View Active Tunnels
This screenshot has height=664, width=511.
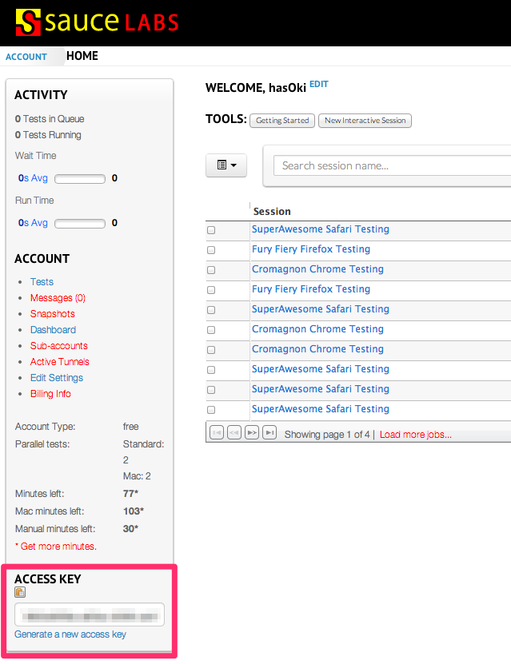coord(60,362)
